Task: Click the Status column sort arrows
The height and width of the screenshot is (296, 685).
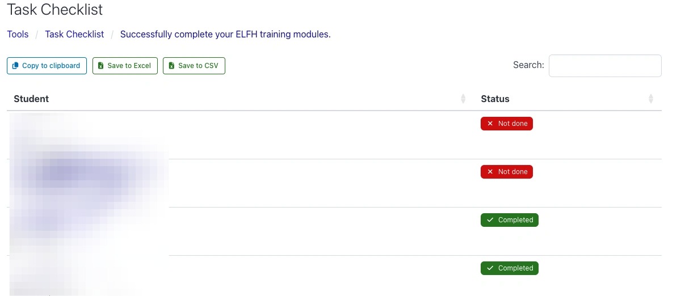Action: (x=650, y=99)
